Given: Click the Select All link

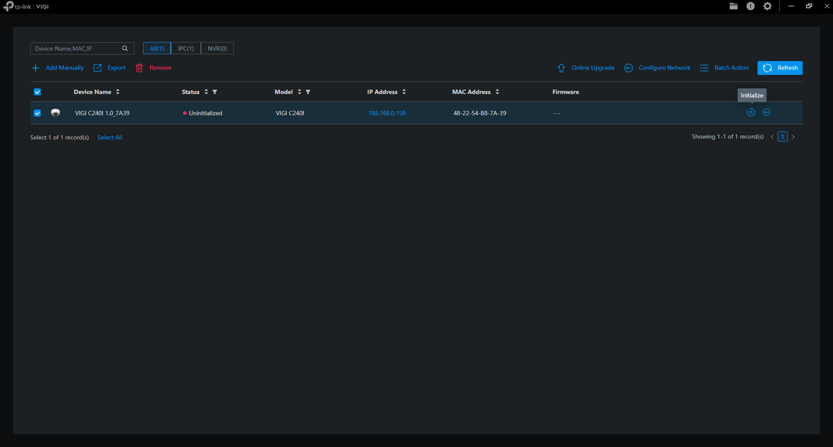Looking at the screenshot, I should (x=110, y=137).
